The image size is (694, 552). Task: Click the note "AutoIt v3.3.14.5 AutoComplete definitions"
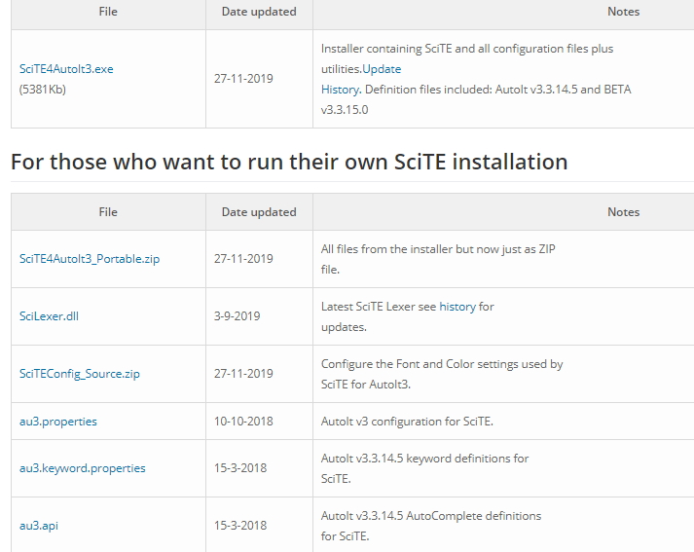431,516
